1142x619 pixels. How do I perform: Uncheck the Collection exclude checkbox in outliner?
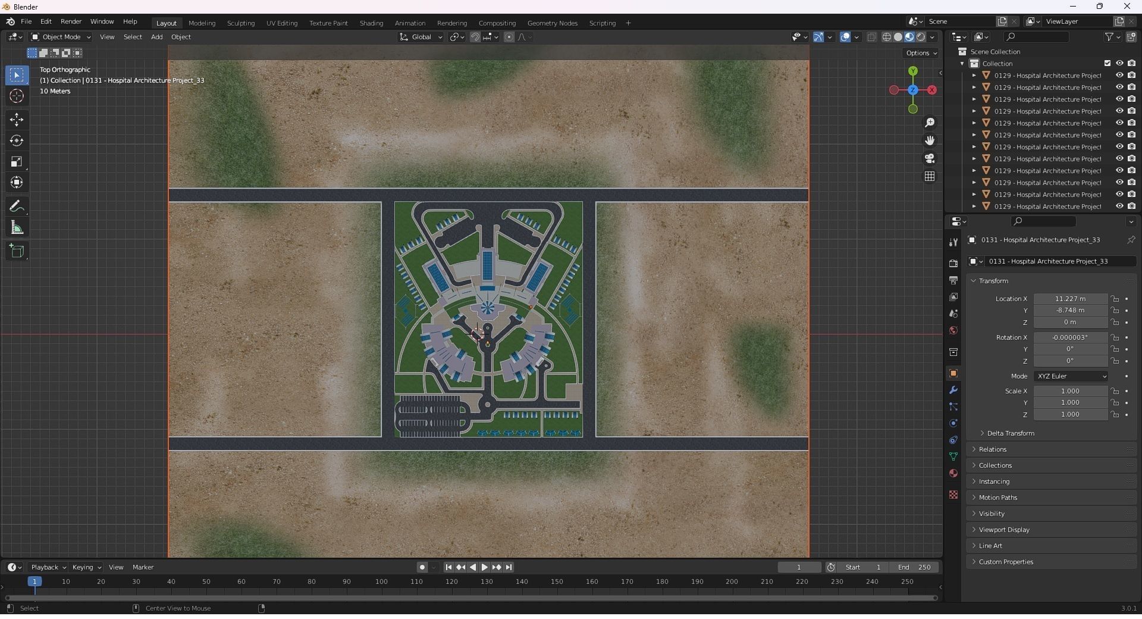pos(1108,63)
